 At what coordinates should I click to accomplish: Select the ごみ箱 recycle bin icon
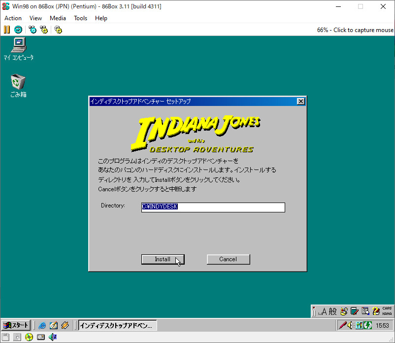tap(18, 86)
